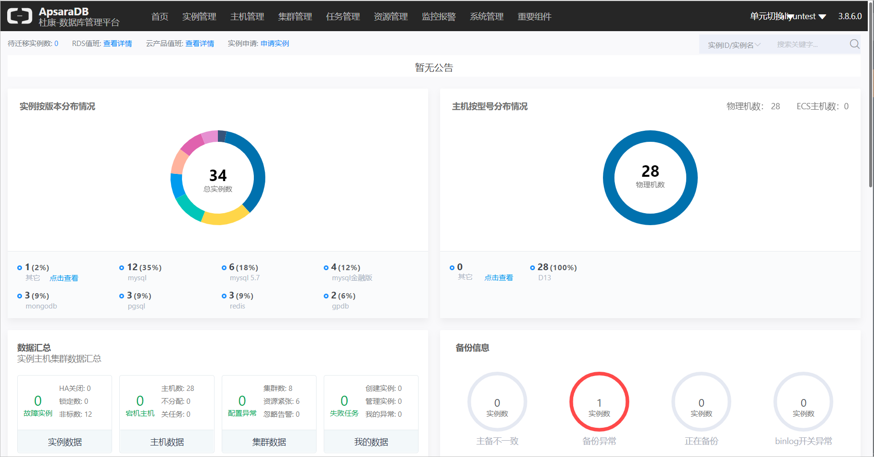Click the 34 总实例数 donut center
Viewport: 874px width, 457px height.
pyautogui.click(x=218, y=180)
